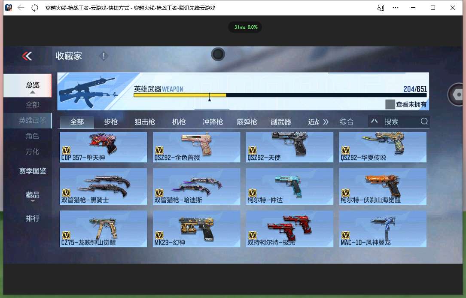Switch to the 步枪 tab

(x=111, y=122)
